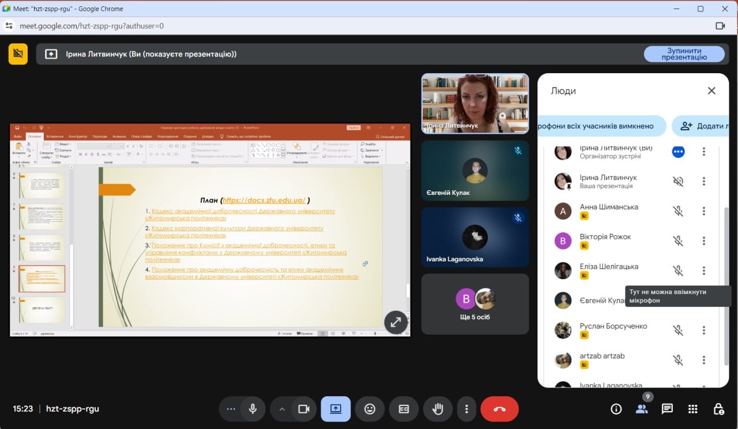Mute all participants' microphones chip

[601, 126]
